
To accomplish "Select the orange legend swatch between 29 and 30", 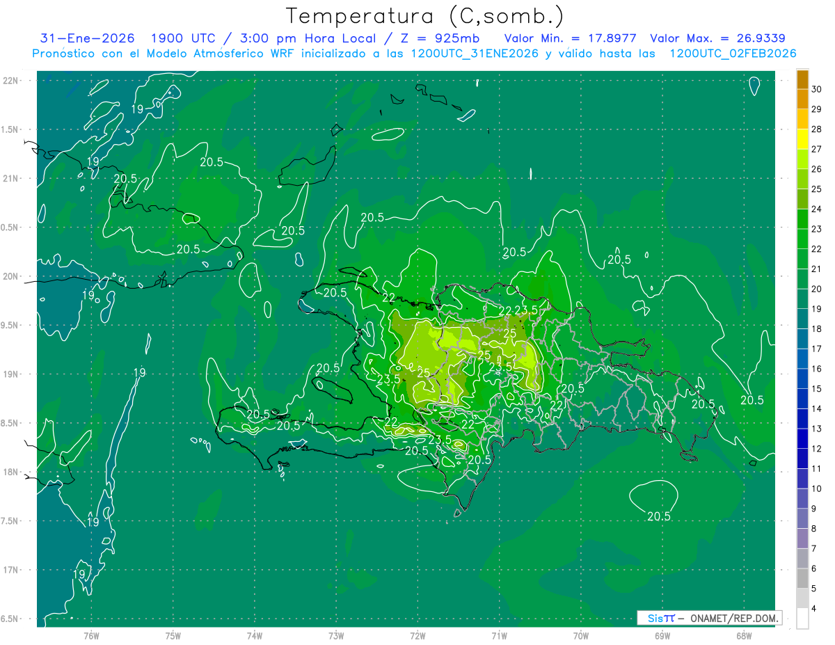I will [802, 99].
